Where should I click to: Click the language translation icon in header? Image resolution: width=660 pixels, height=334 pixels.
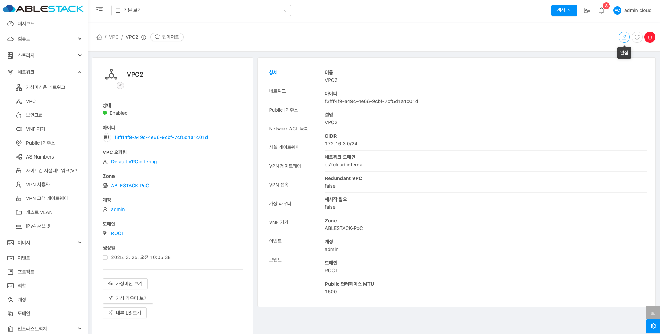[587, 10]
